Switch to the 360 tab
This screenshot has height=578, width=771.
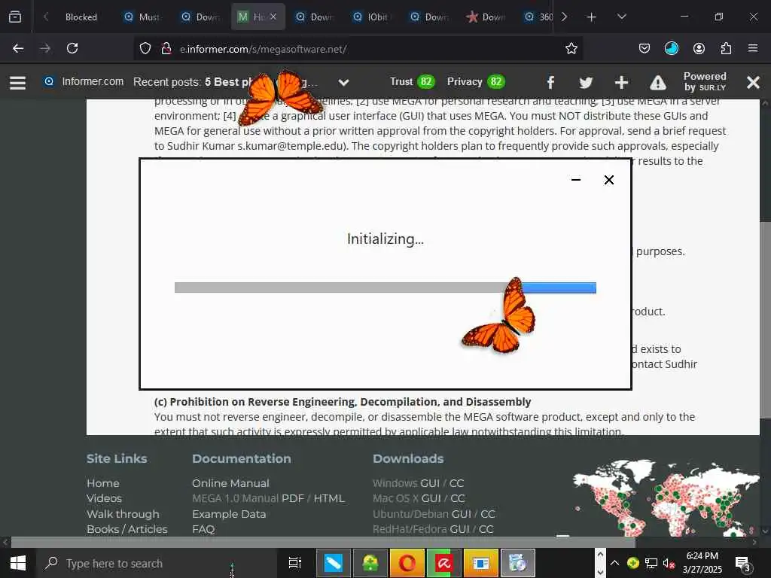539,17
